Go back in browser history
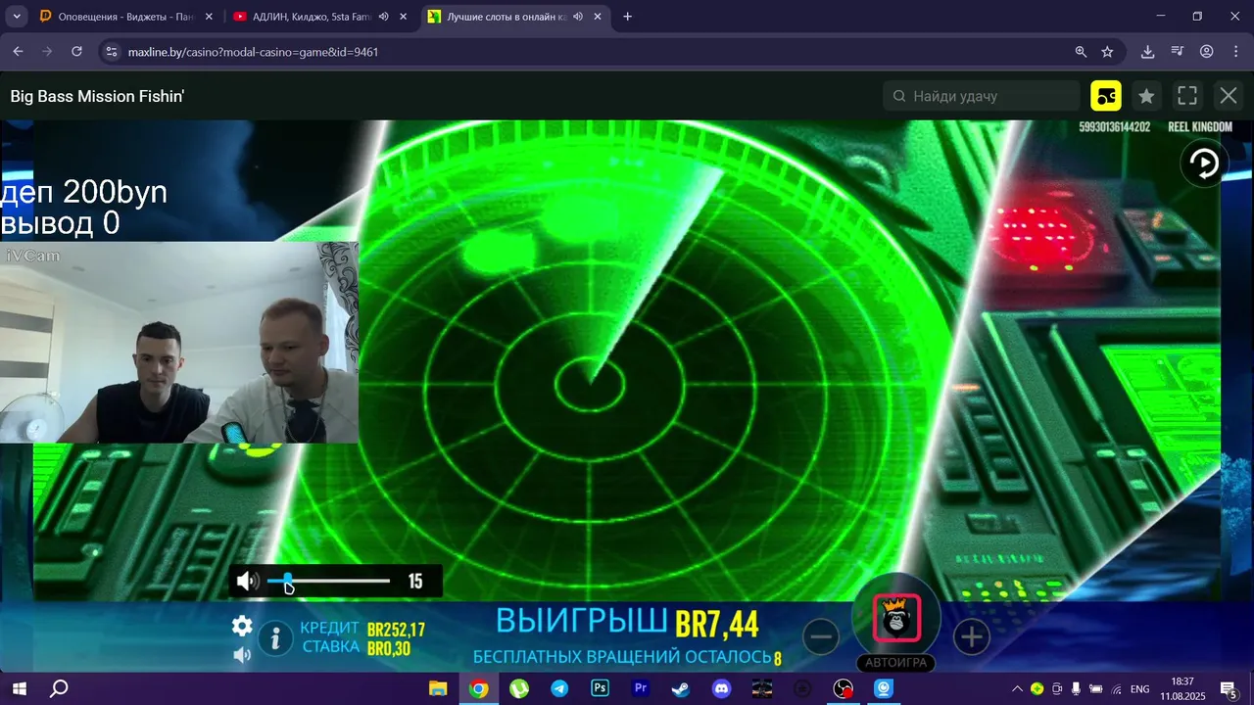Viewport: 1254px width, 705px height. [18, 52]
